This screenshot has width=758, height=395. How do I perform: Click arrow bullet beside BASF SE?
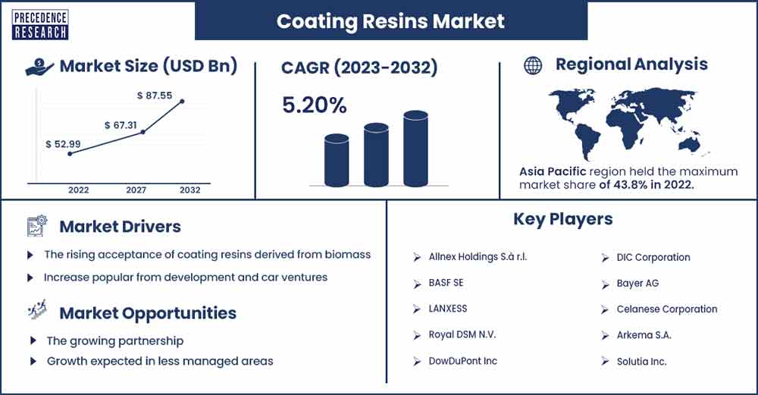tap(417, 284)
